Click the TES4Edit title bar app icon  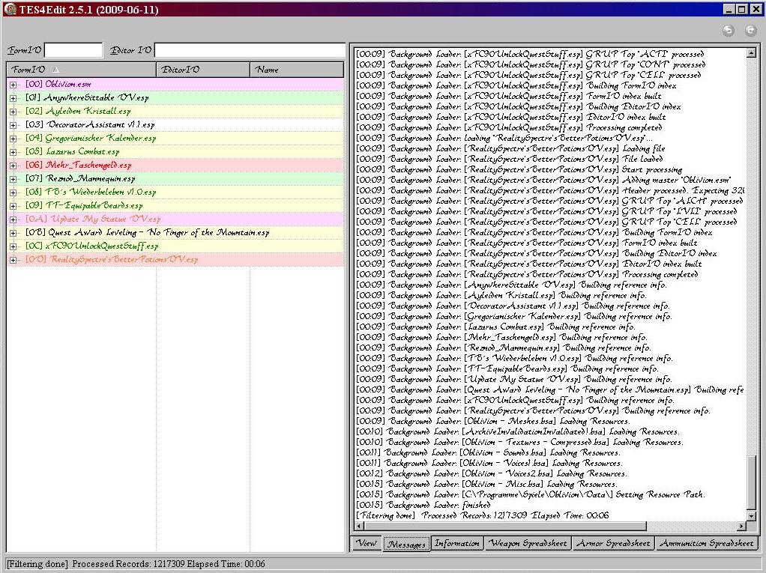click(x=10, y=9)
